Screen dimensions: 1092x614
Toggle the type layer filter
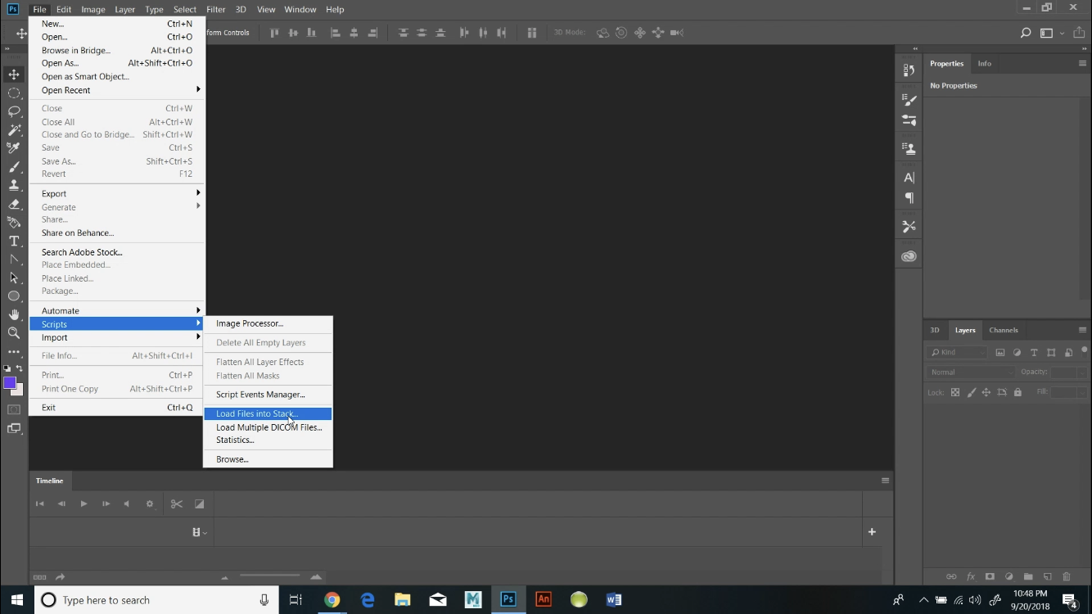1034,352
